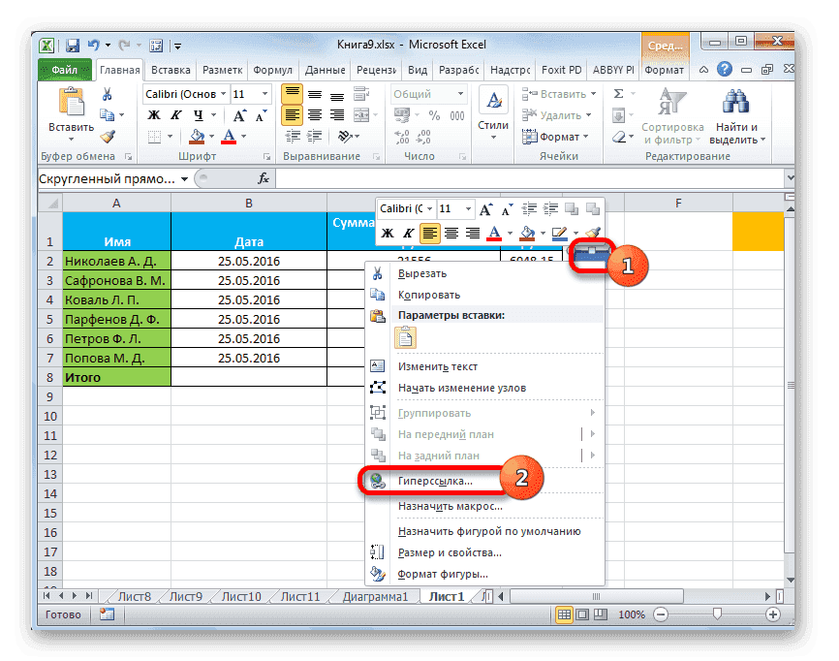
Task: Toggle center alignment in the mini toolbar
Action: click(452, 233)
